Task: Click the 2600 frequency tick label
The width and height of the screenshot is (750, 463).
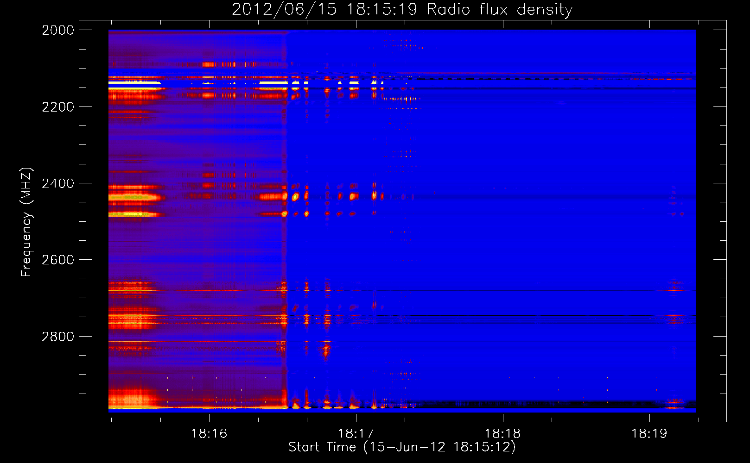Action: (x=58, y=260)
